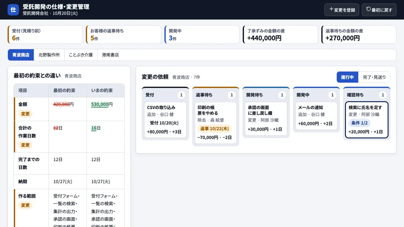404x227 pixels.
Task: Open the お客様の返事待ち summary card
Action: [123, 34]
